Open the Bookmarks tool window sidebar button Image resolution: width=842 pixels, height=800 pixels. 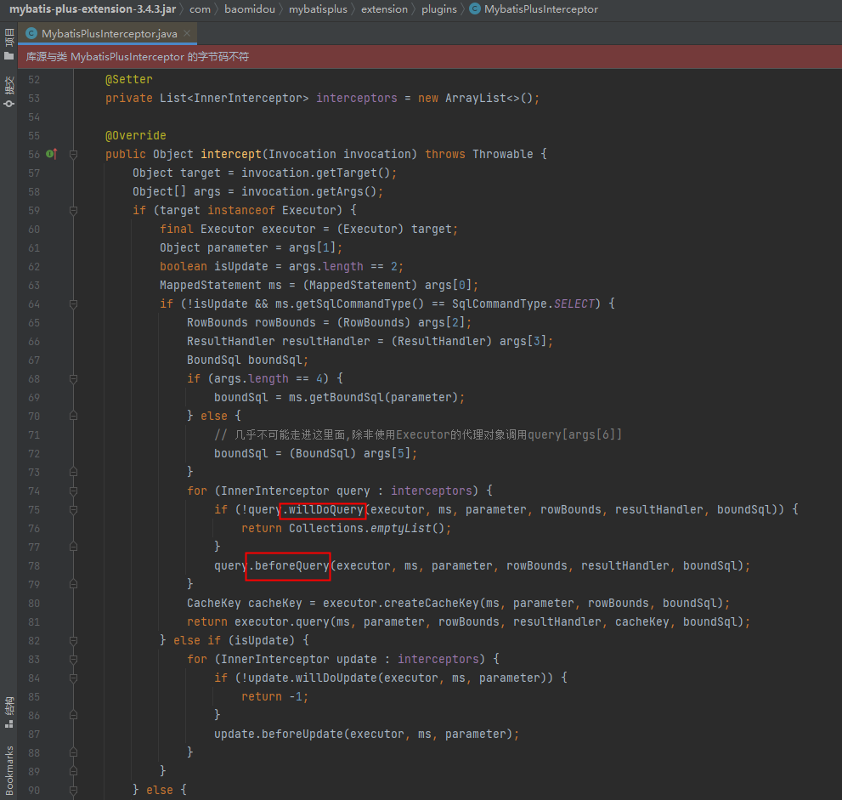point(8,770)
